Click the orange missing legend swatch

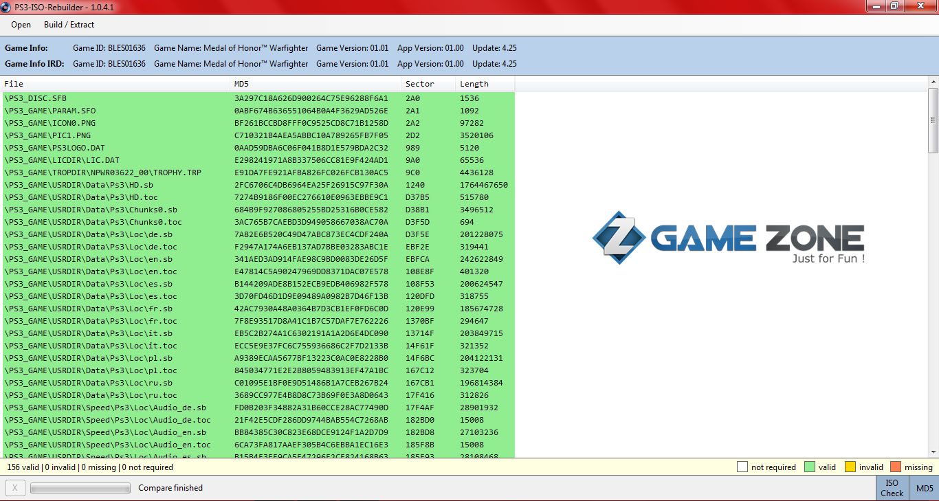(x=895, y=467)
